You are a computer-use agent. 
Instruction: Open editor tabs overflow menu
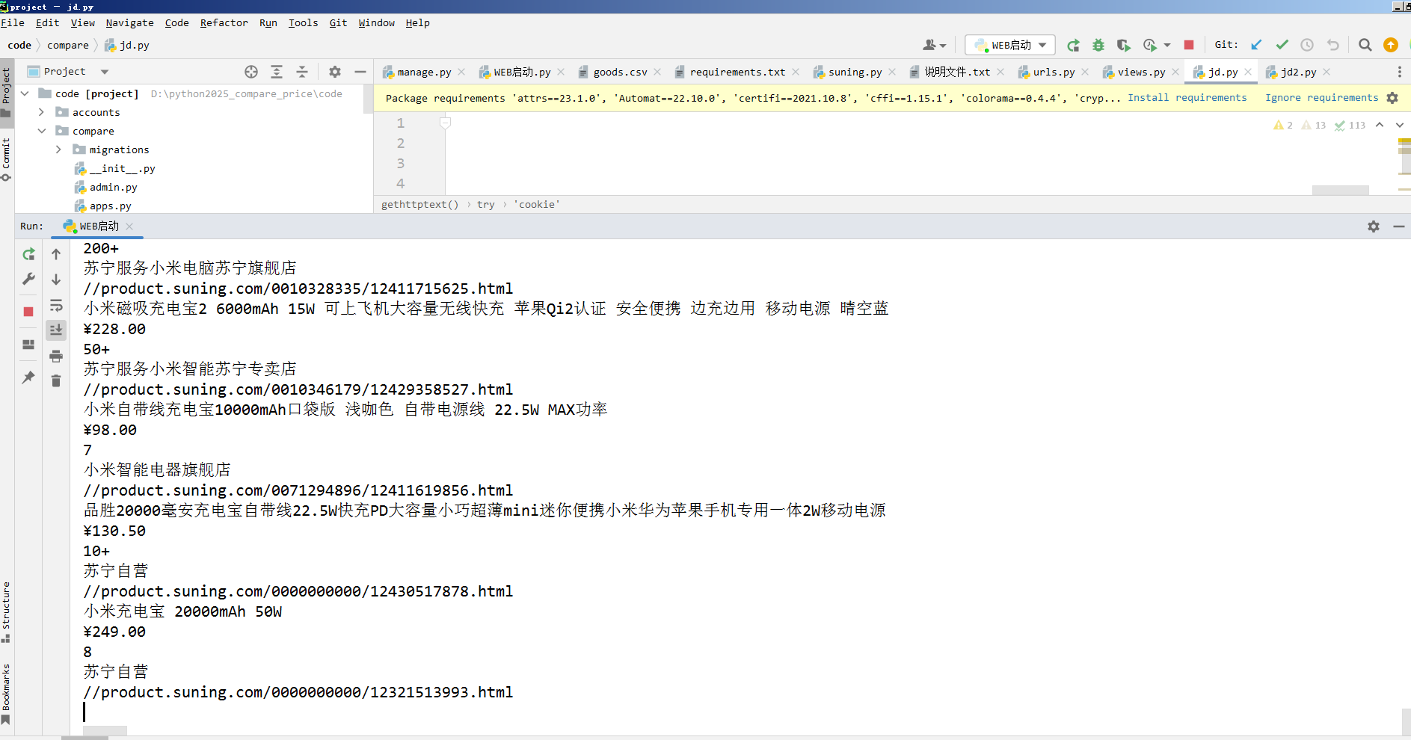1400,72
